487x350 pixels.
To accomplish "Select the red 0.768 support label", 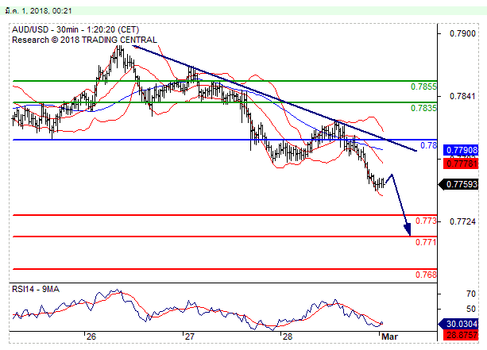I will point(426,275).
